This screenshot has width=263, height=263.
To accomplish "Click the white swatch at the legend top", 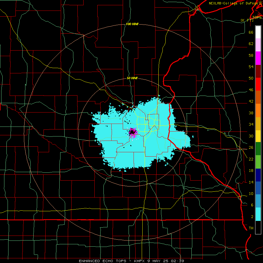I will (x=258, y=32).
